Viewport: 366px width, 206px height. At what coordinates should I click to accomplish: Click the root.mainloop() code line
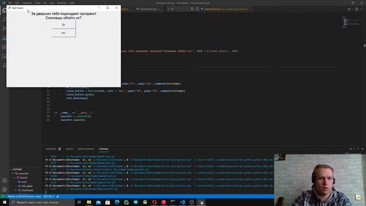(77, 98)
